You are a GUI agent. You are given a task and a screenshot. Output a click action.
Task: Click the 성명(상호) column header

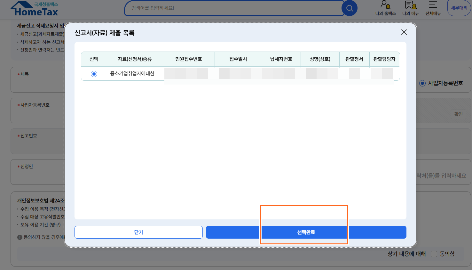[320, 59]
